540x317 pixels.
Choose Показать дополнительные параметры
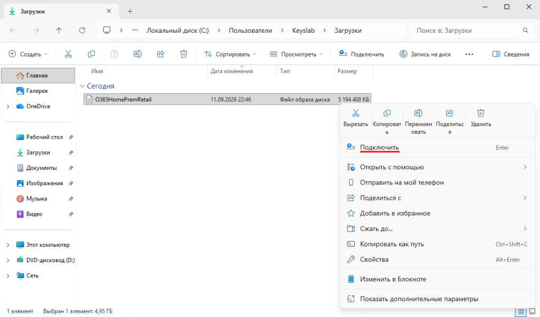click(437, 299)
